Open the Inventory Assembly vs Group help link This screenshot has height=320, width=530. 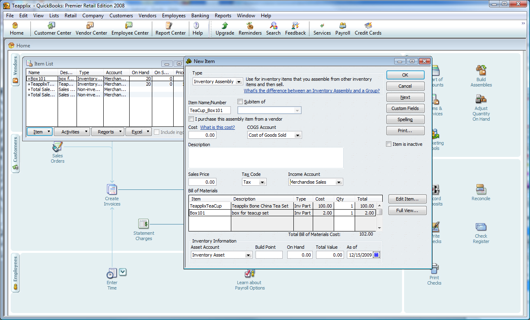point(312,91)
